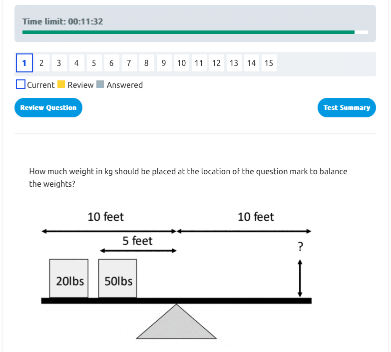
Task: Jump to question 10
Action: 181,63
